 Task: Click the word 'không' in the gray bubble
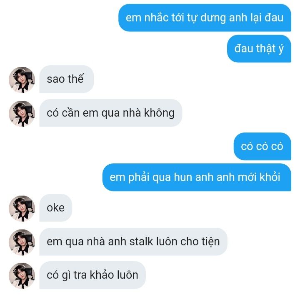coord(159,113)
